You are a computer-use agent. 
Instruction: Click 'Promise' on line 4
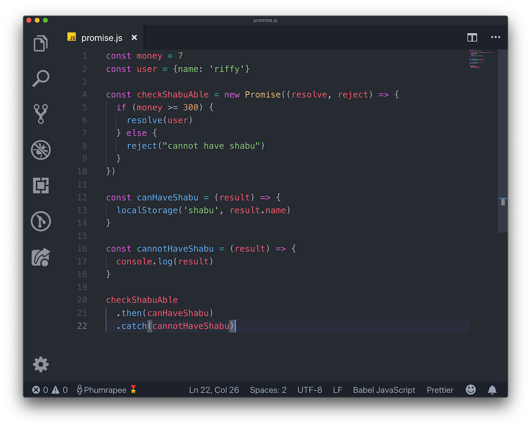click(263, 94)
